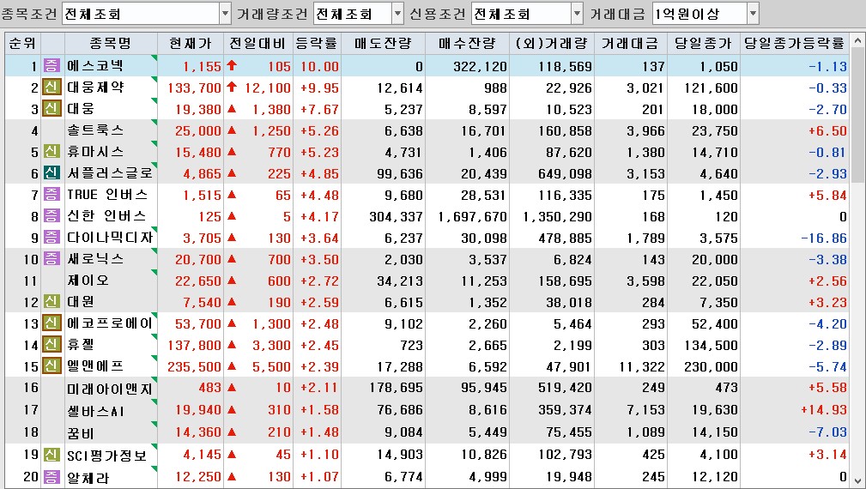The width and height of the screenshot is (866, 489).
Task: Click the up triangle in 미래아이앤지 row
Action: tap(232, 388)
